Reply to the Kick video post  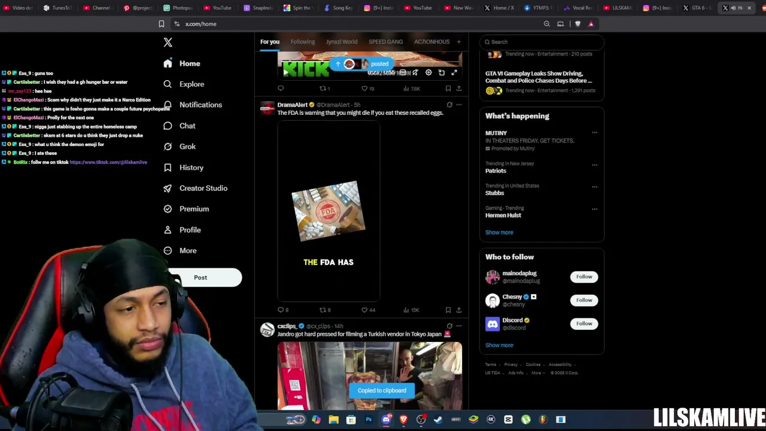pyautogui.click(x=281, y=89)
